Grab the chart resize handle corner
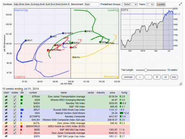This screenshot has width=185, height=139. (181, 84)
